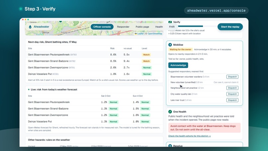Click the Other hazards: rules on the weather heading
The image size is (268, 151).
click(49, 140)
